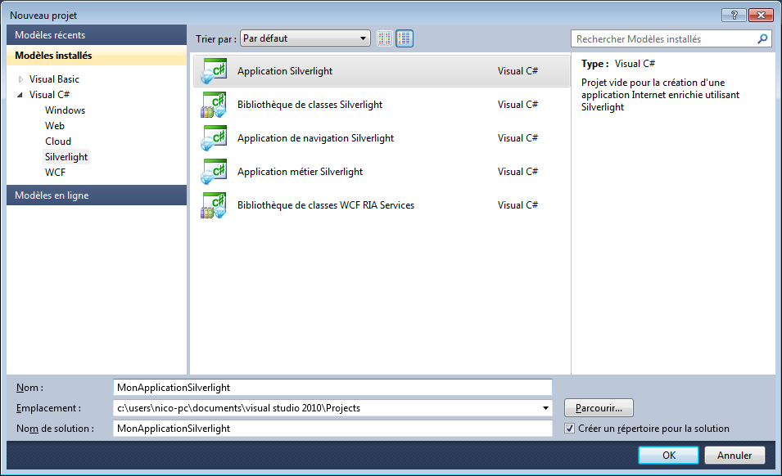Click the Application Silverlight template icon
This screenshot has height=476, width=782.
pos(213,71)
